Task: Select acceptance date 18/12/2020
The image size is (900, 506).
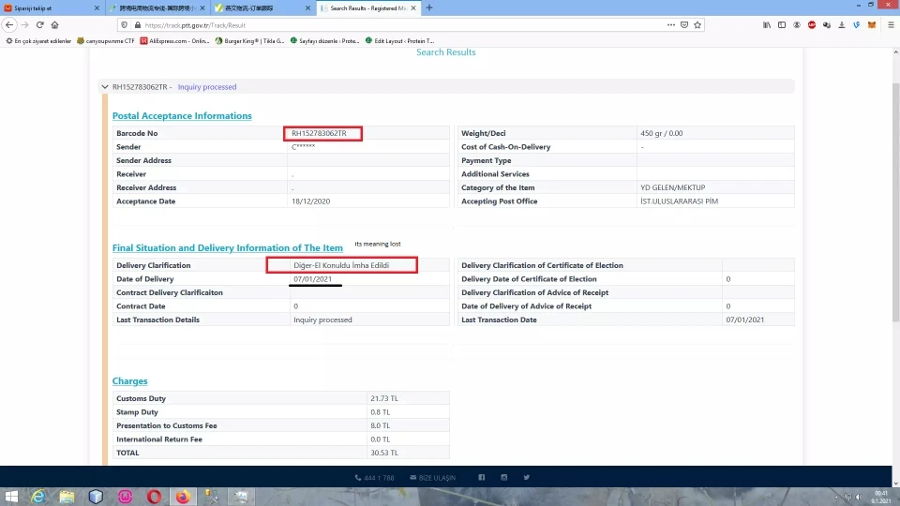Action: point(310,201)
